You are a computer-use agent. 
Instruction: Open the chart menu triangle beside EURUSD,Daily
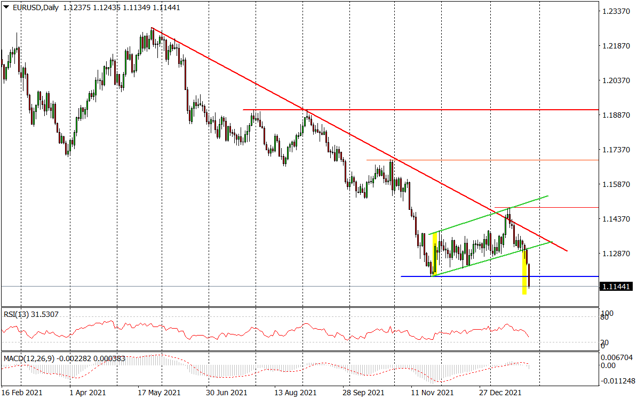pos(6,7)
